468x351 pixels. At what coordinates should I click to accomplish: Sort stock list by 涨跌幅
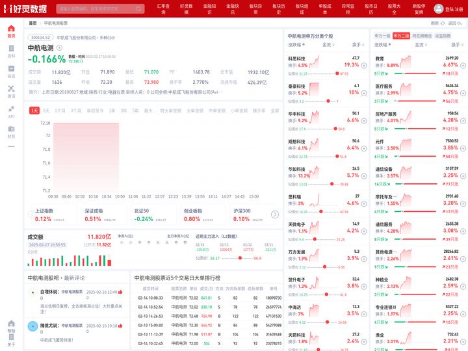[296, 45]
